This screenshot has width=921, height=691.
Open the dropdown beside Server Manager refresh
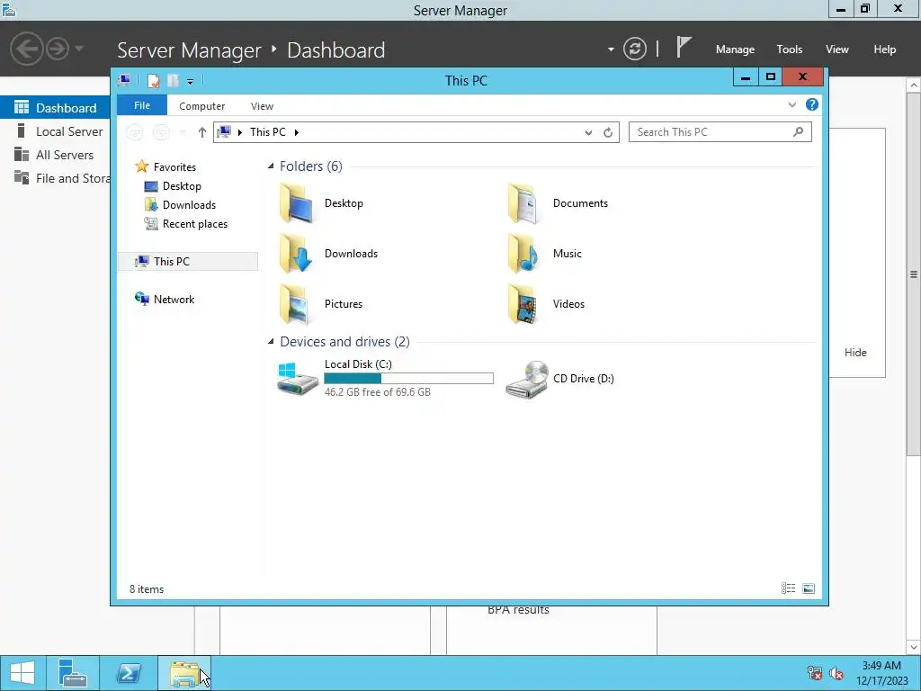tap(611, 49)
